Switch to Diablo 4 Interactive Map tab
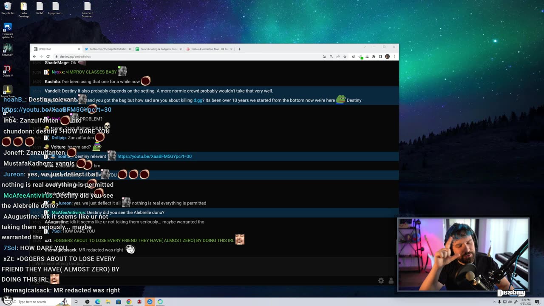 209,49
